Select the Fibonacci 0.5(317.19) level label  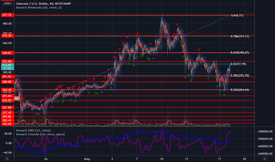pyautogui.click(x=238, y=64)
